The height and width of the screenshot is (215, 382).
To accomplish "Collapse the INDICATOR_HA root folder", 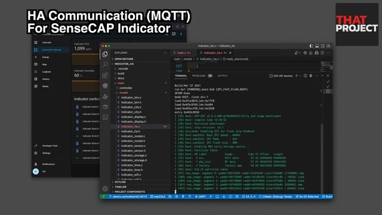I will coord(141,64).
